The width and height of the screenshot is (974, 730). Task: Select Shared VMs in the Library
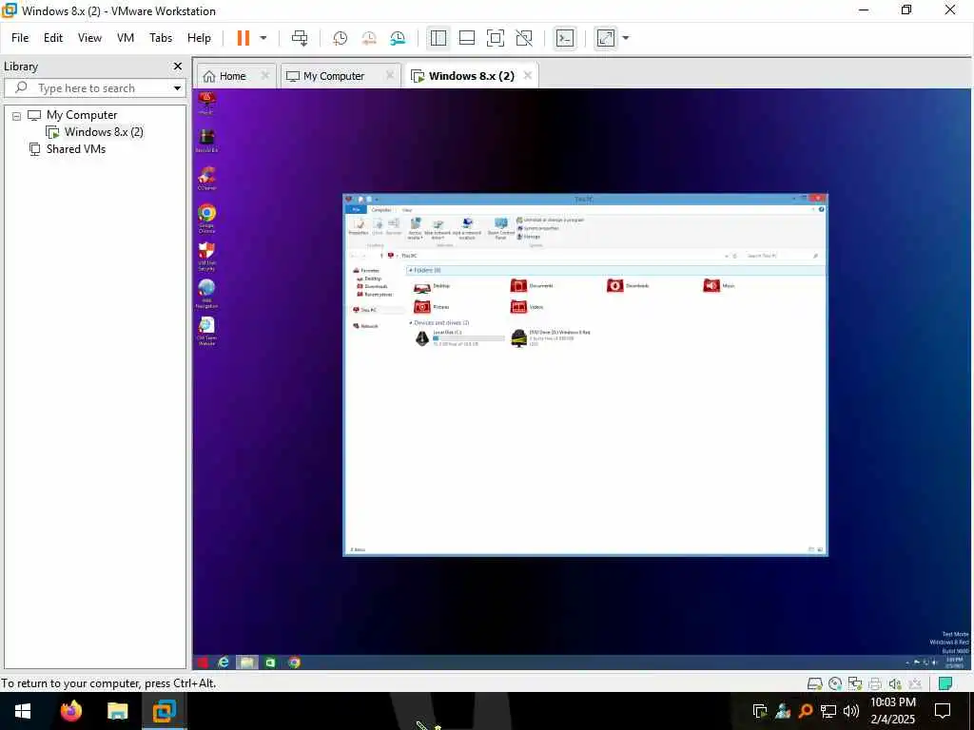(x=76, y=149)
